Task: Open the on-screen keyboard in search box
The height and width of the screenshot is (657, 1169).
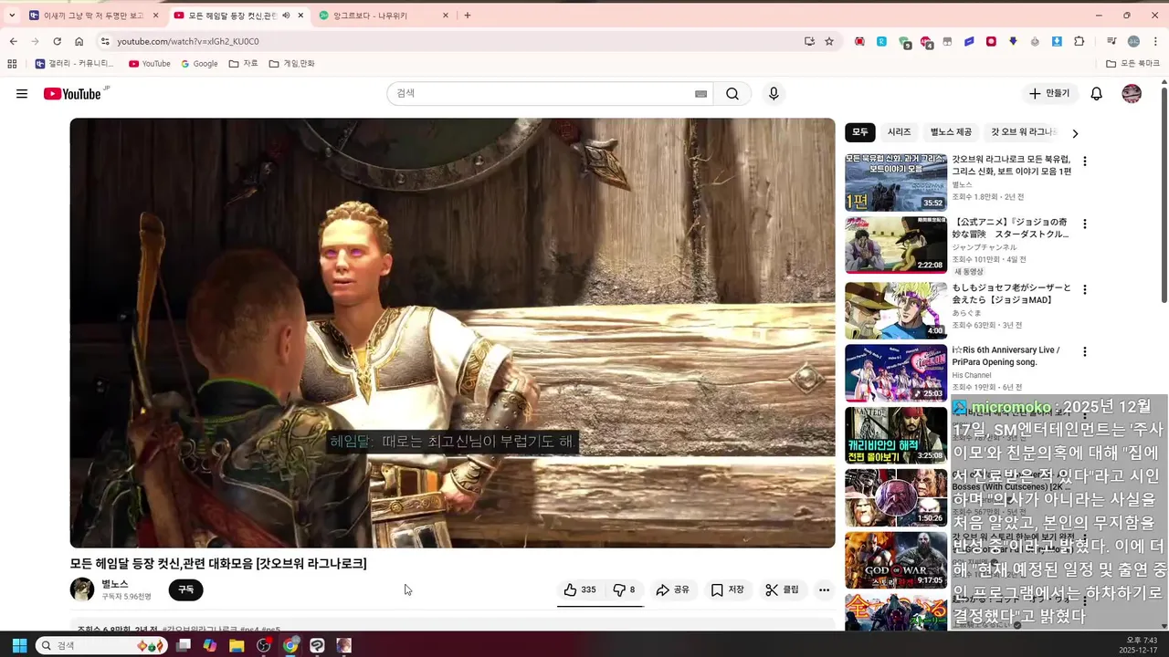Action: pyautogui.click(x=700, y=94)
